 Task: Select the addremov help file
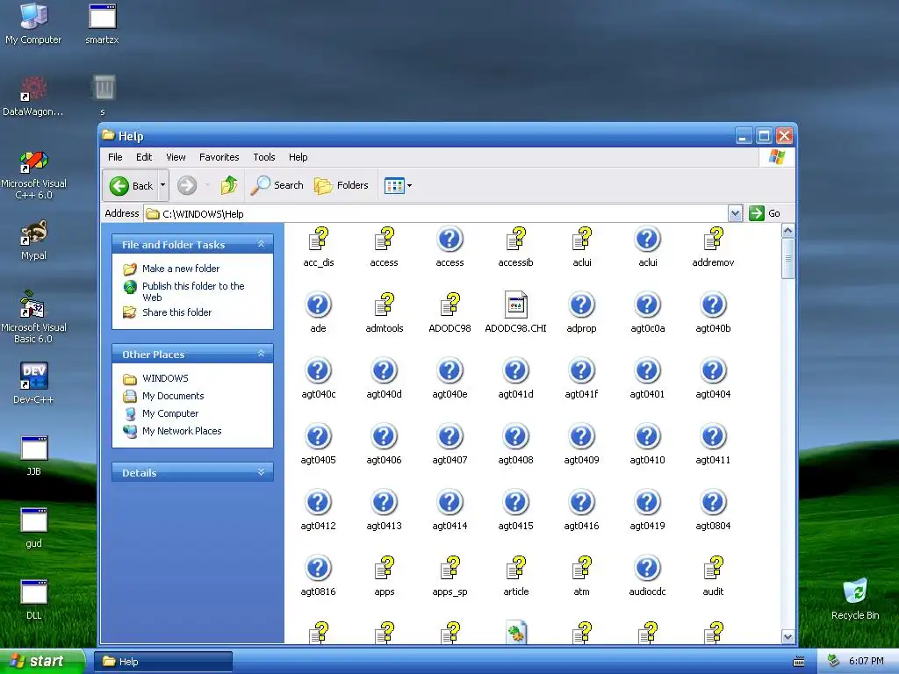click(x=713, y=247)
